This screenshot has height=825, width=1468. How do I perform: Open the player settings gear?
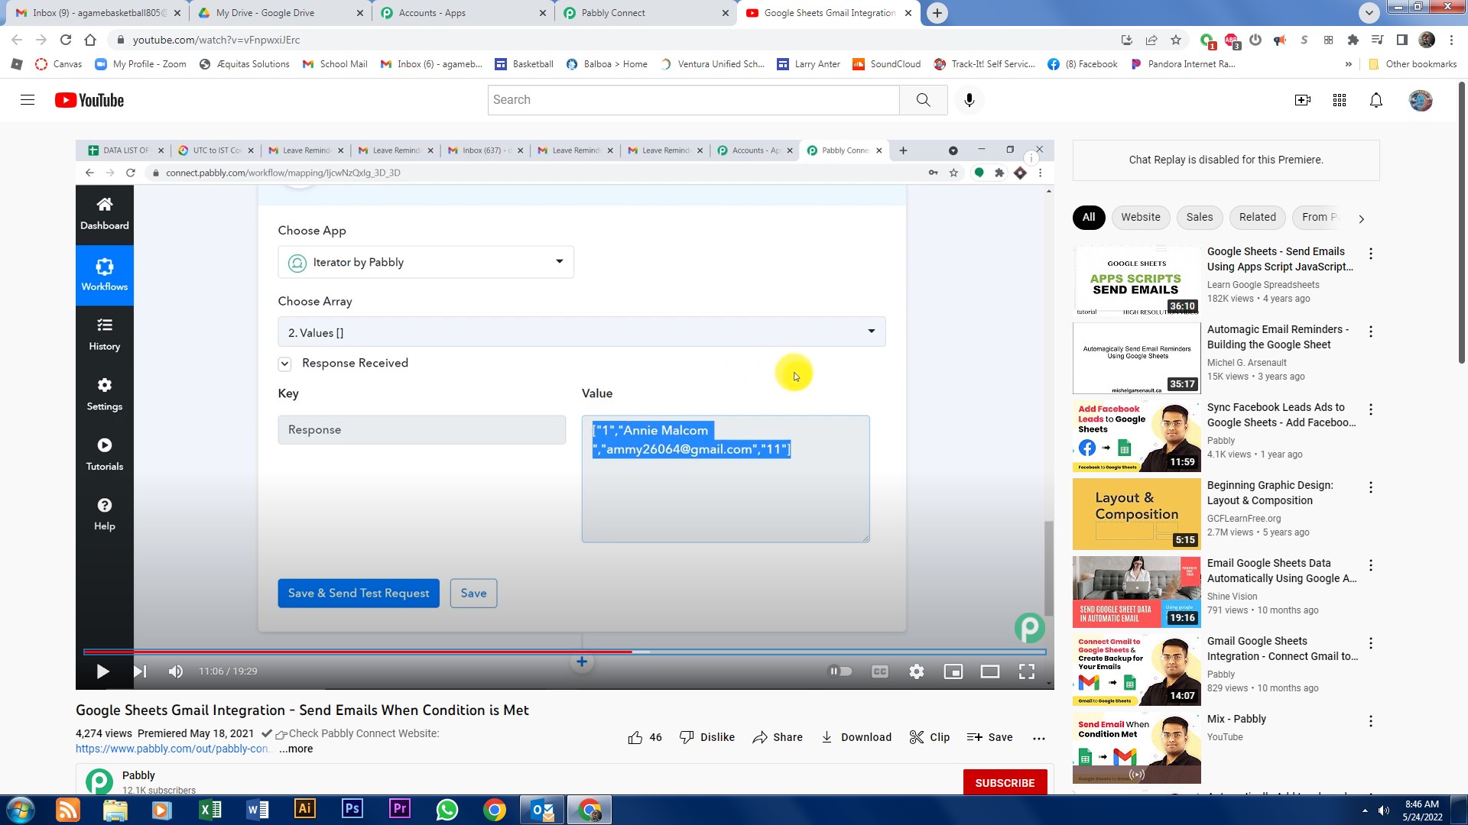pos(917,671)
